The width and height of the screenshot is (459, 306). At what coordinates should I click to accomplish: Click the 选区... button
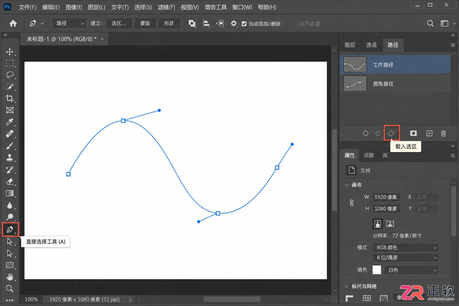tap(119, 23)
